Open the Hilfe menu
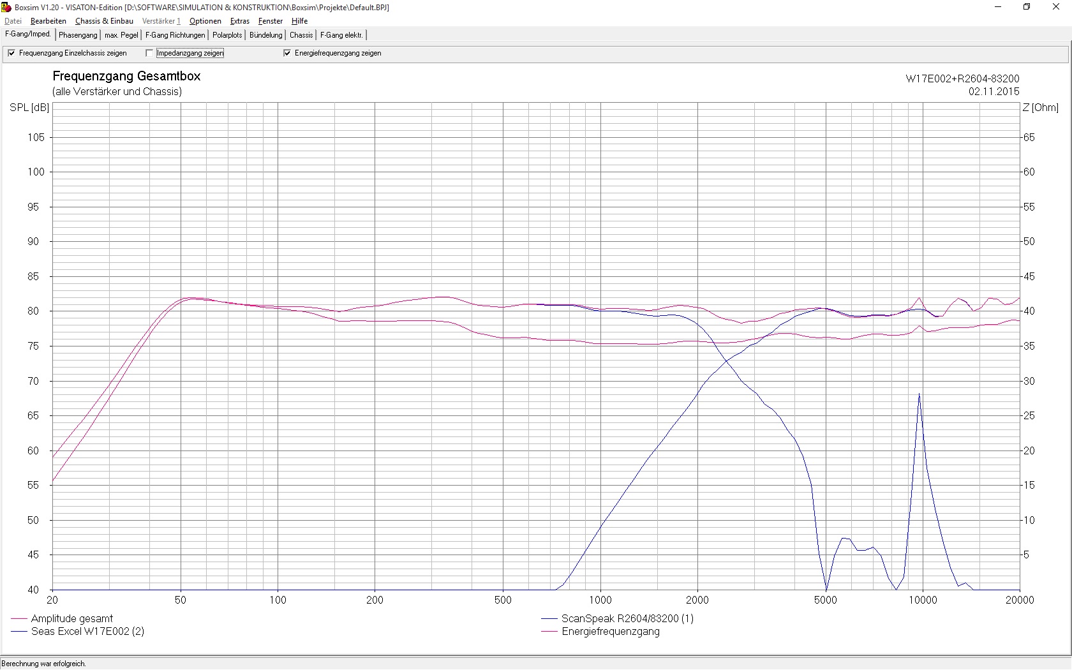The width and height of the screenshot is (1072, 670). pyautogui.click(x=299, y=21)
